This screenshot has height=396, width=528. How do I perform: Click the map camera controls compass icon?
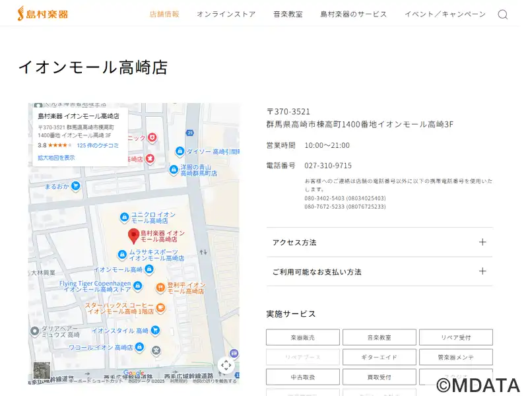(x=226, y=365)
